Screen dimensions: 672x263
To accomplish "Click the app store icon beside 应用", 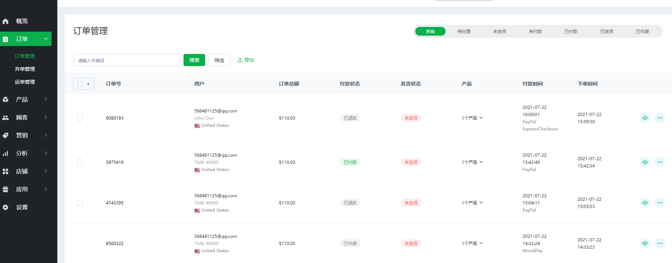I will pos(5,189).
